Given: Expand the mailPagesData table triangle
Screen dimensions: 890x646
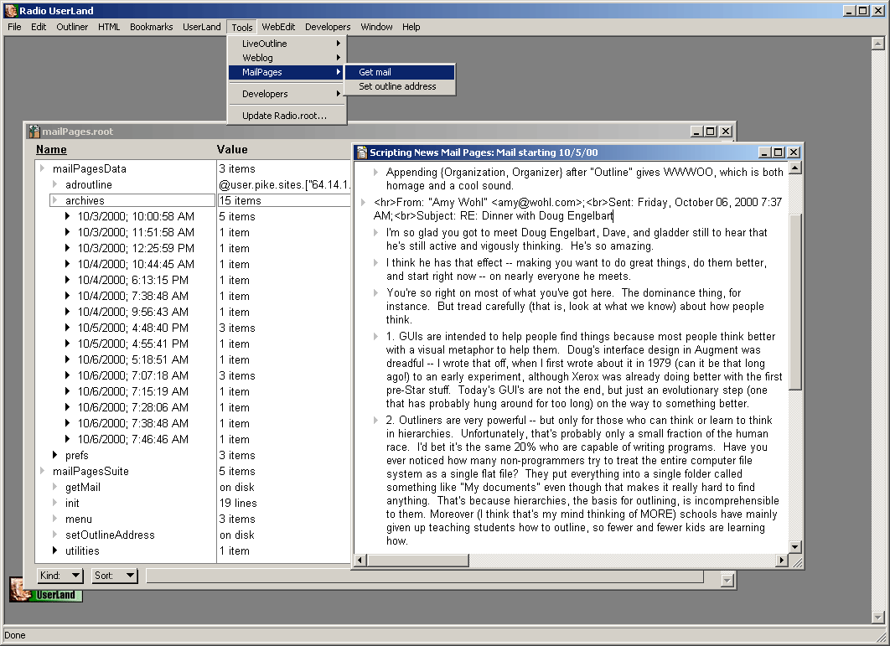Looking at the screenshot, I should pos(42,169).
